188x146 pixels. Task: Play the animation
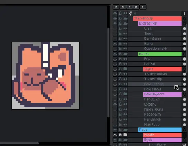coord(129,7)
